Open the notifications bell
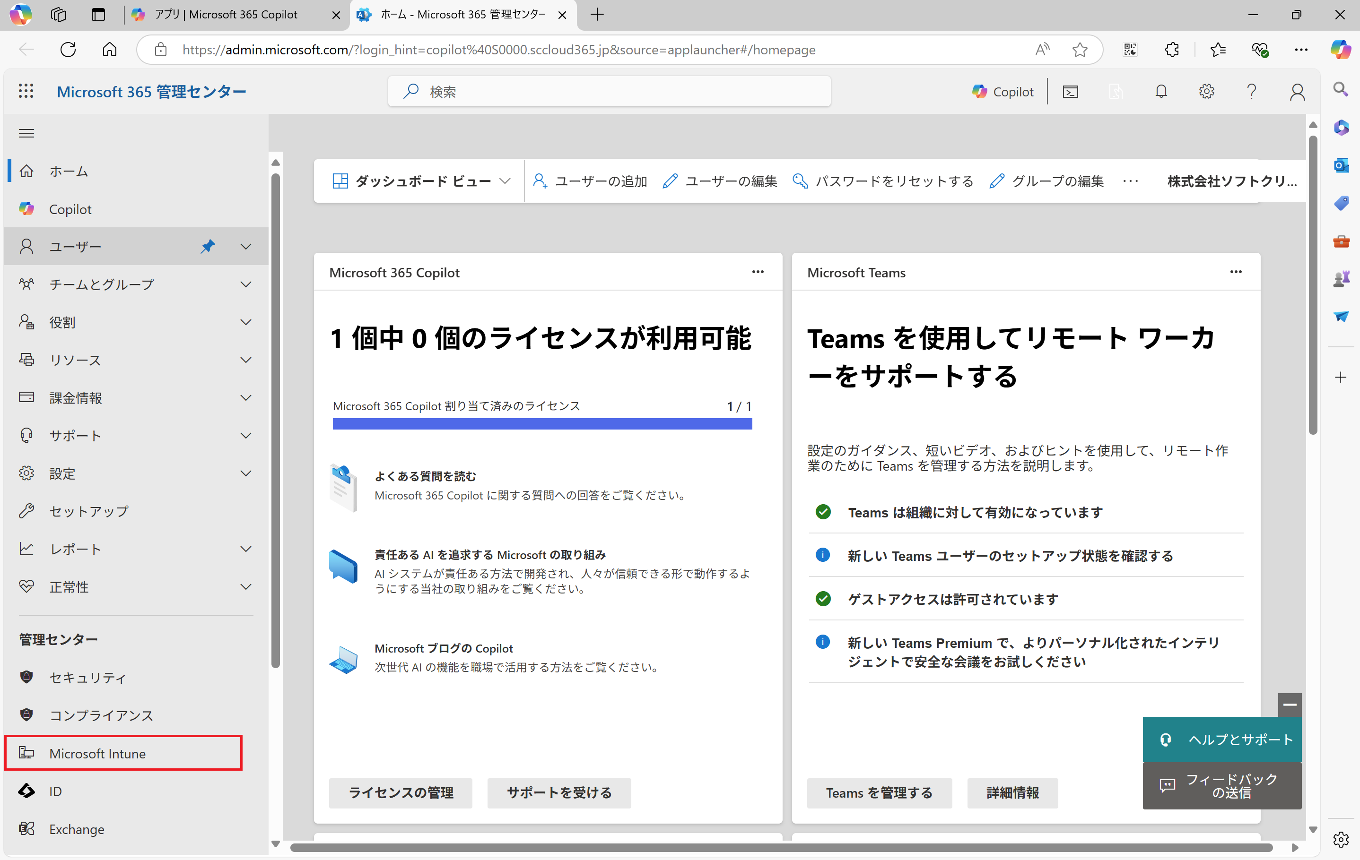This screenshot has height=860, width=1360. pyautogui.click(x=1161, y=91)
